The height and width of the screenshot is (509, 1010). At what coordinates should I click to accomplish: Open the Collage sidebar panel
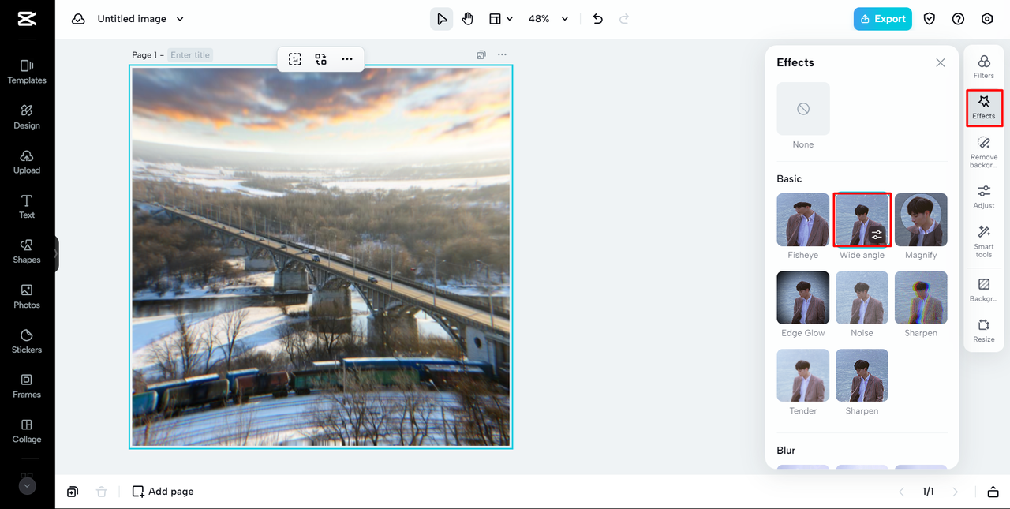27,431
